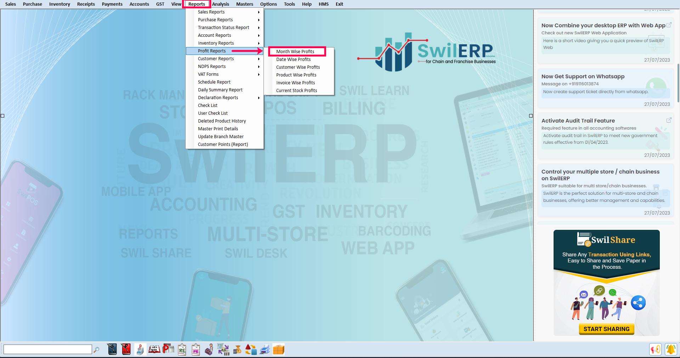The height and width of the screenshot is (358, 680).
Task: Open the Now Get Support on Whatsapp card
Action: (606, 88)
